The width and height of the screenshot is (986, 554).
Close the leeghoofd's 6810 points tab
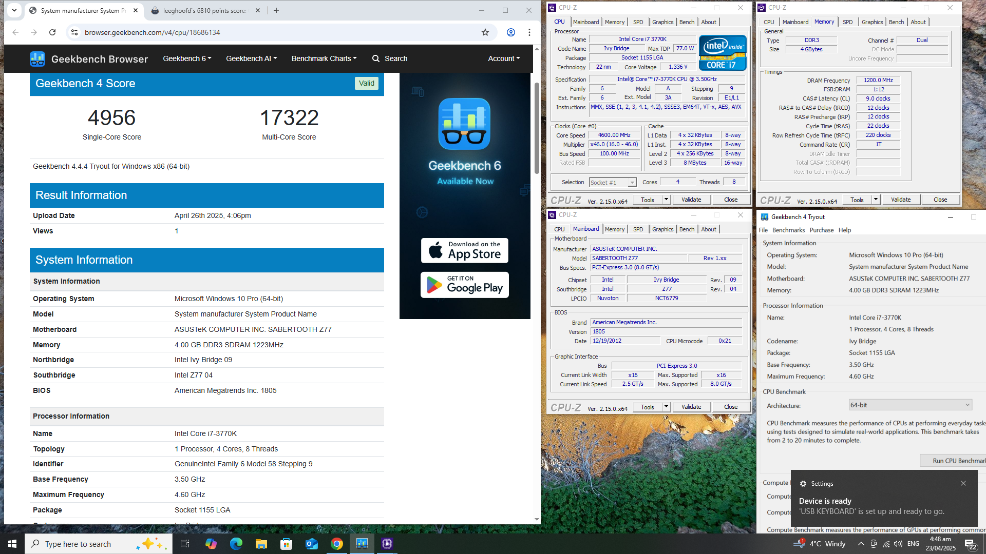[258, 10]
